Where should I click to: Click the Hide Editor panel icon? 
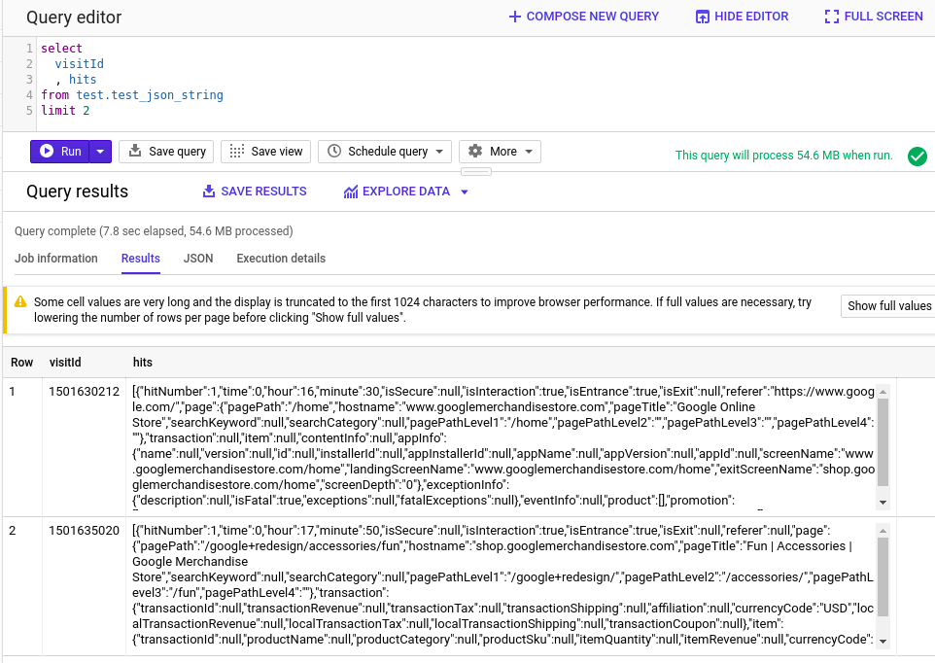click(703, 17)
